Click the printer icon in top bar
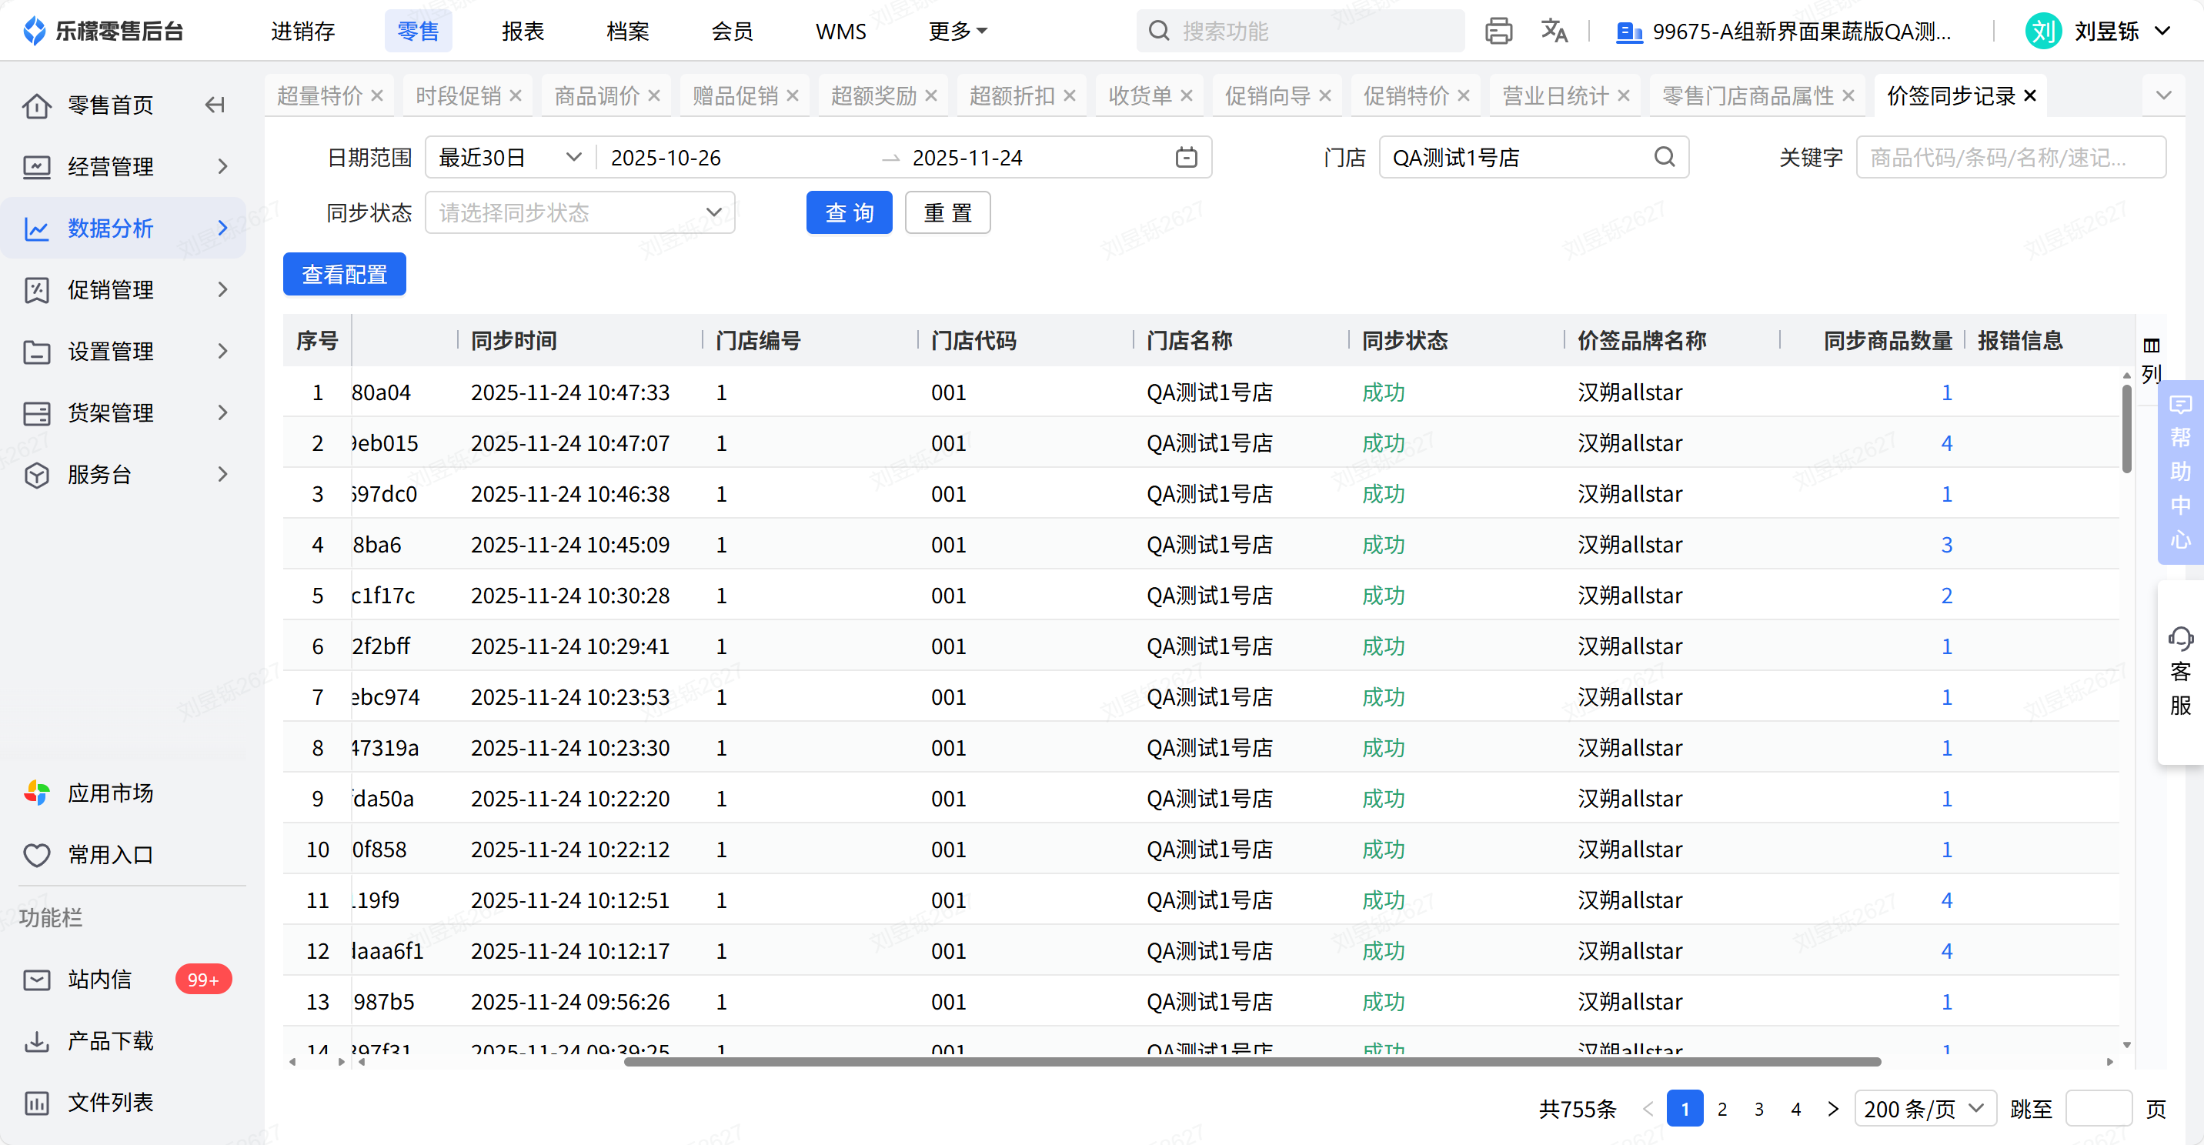The image size is (2204, 1145). click(x=1498, y=32)
